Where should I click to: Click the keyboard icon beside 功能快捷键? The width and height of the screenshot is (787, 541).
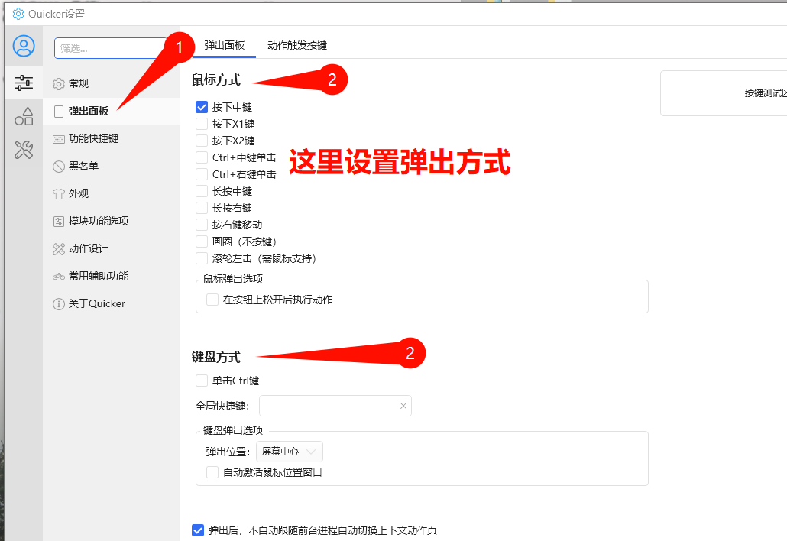tap(59, 139)
